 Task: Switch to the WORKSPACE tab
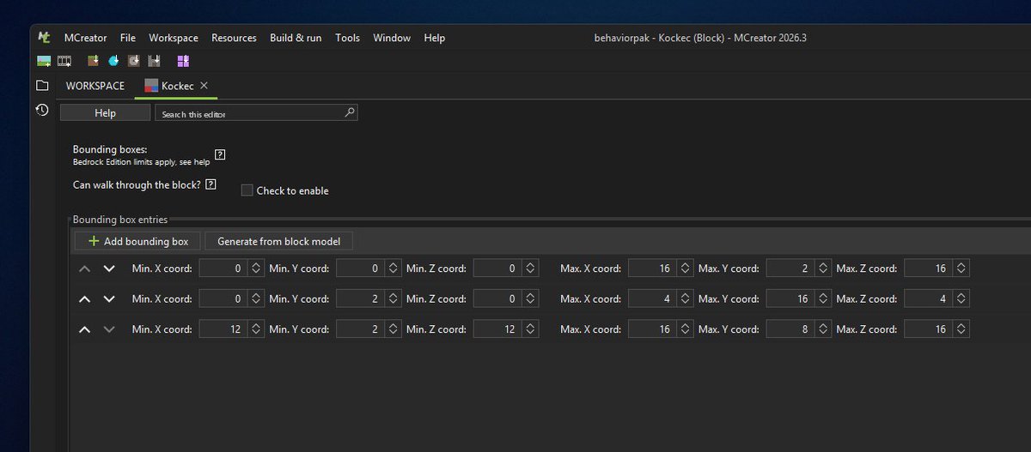point(95,86)
